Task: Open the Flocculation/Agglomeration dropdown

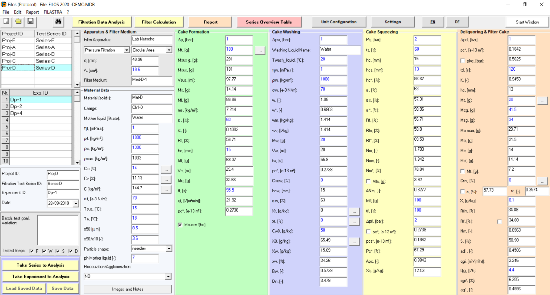Action: pyautogui.click(x=168, y=277)
